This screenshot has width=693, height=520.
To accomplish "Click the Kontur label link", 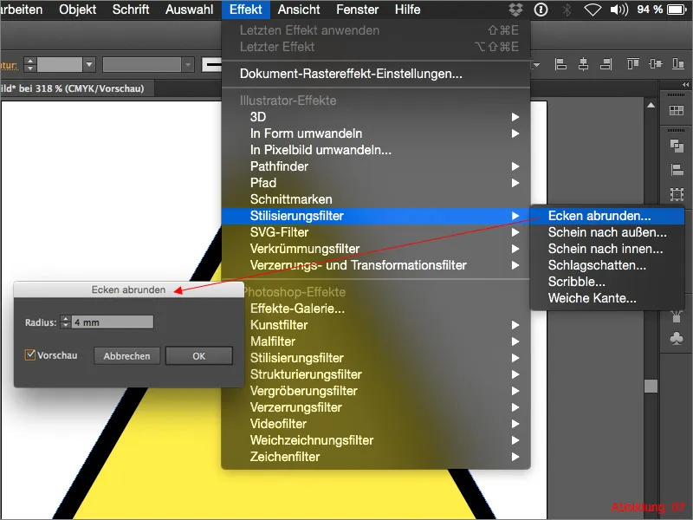I will tap(9, 66).
